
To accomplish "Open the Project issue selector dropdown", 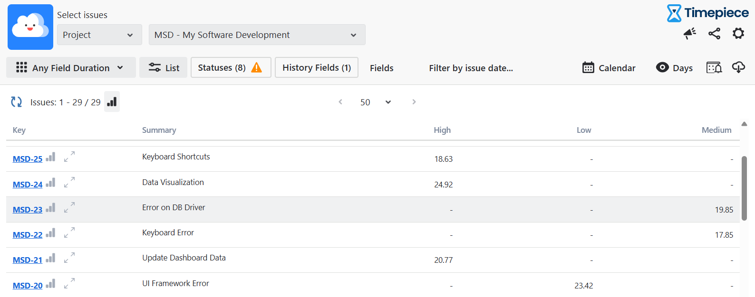I will pos(99,35).
